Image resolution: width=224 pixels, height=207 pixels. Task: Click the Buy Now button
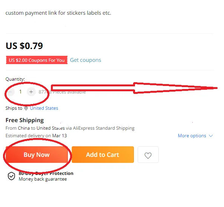(37, 155)
